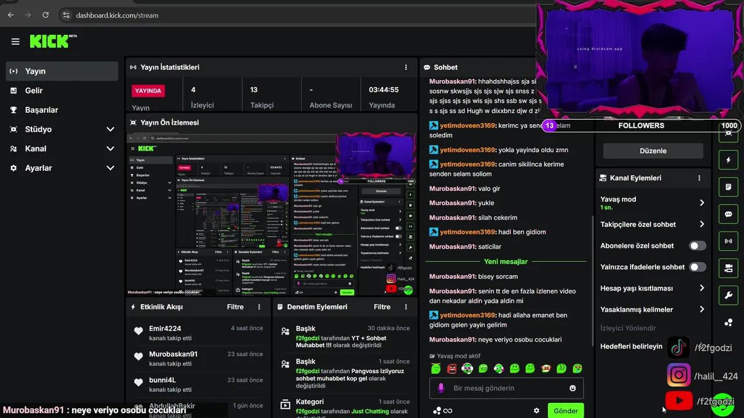The image size is (744, 418).
Task: Toggle Yalnızca ifadelerle sohbet switch
Action: tap(697, 267)
